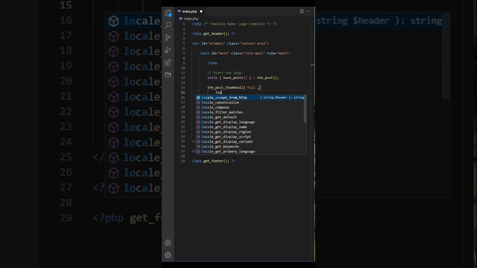Click the function icon beside locale_filter_matches

coord(198,112)
